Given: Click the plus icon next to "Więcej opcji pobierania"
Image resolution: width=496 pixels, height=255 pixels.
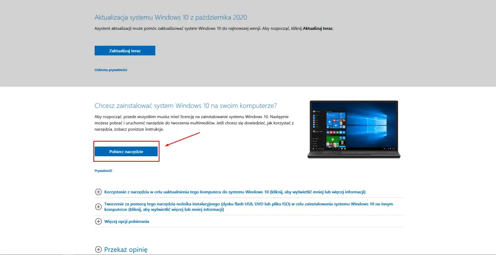Looking at the screenshot, I should [98, 221].
